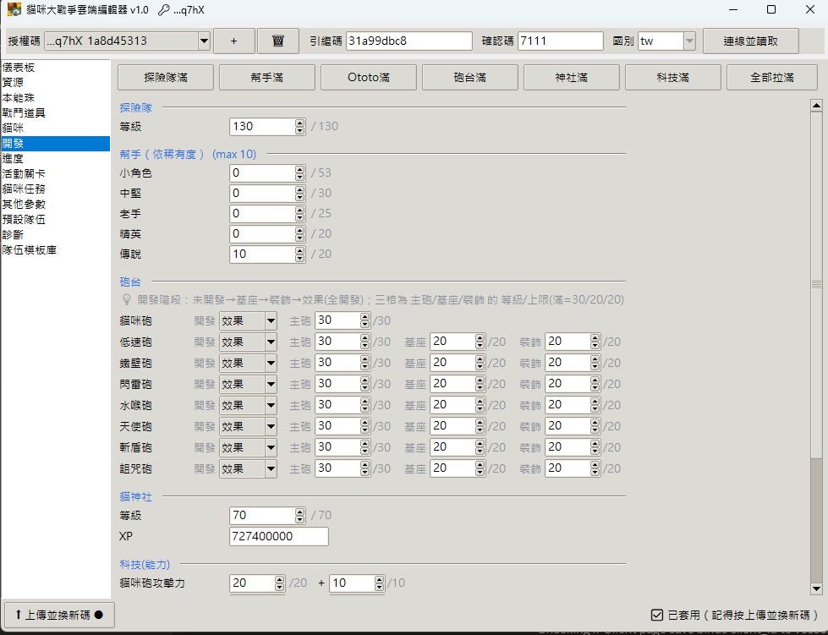Click the 引繼碼 input field
This screenshot has height=635, width=828.
tap(409, 41)
